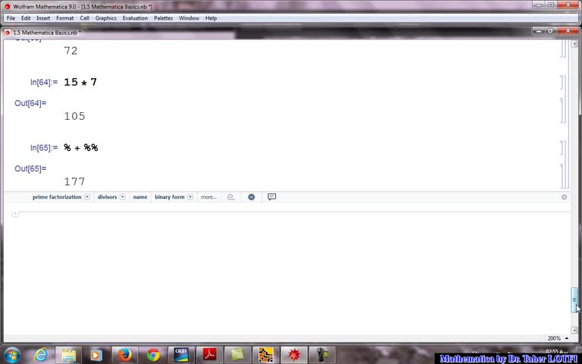Open media player from taskbar

(x=95, y=355)
